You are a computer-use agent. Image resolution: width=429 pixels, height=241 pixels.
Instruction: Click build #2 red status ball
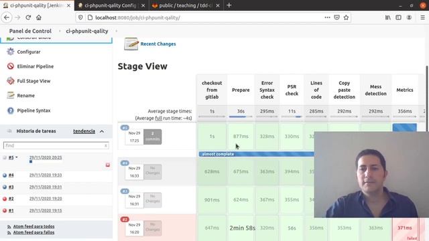tap(5, 199)
